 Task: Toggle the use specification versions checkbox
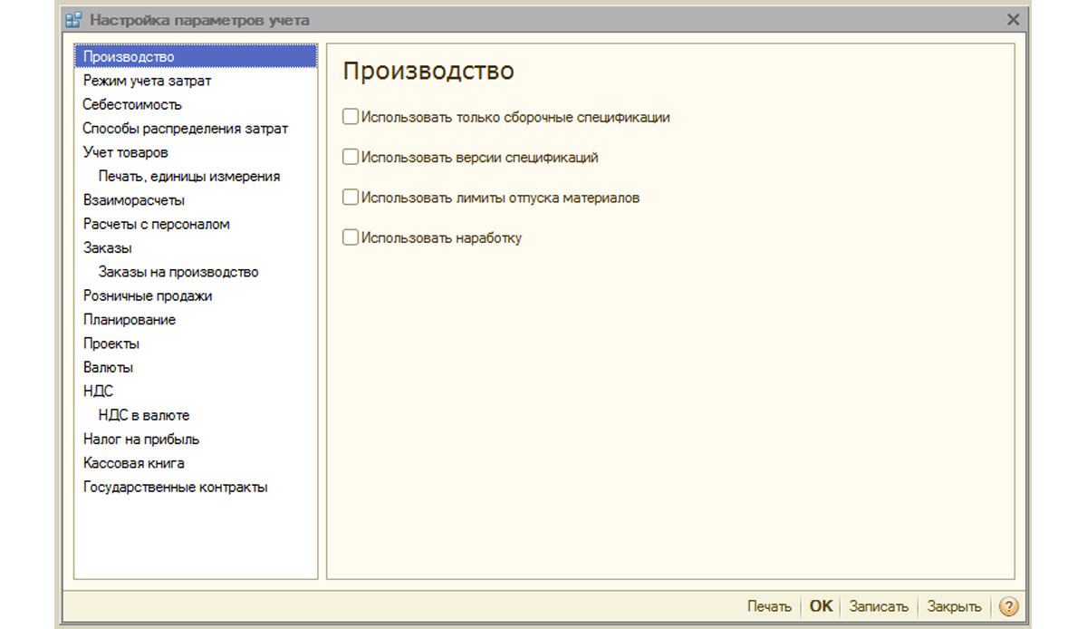351,157
